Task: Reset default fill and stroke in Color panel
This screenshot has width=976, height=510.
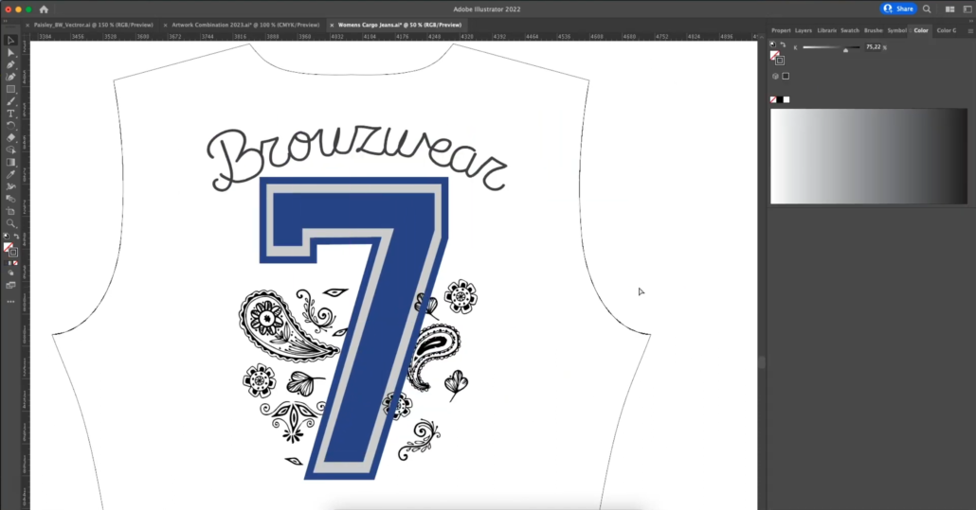Action: [x=772, y=44]
